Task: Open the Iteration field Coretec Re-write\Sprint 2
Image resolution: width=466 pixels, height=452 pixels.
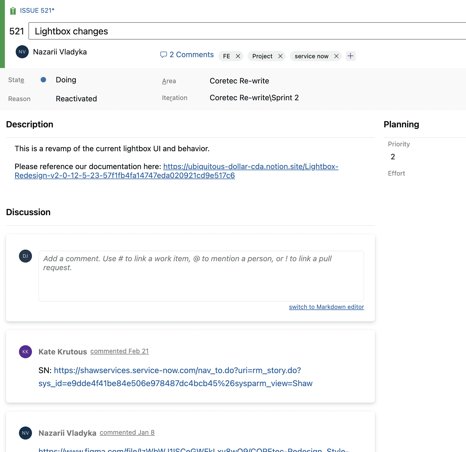Action: (254, 98)
